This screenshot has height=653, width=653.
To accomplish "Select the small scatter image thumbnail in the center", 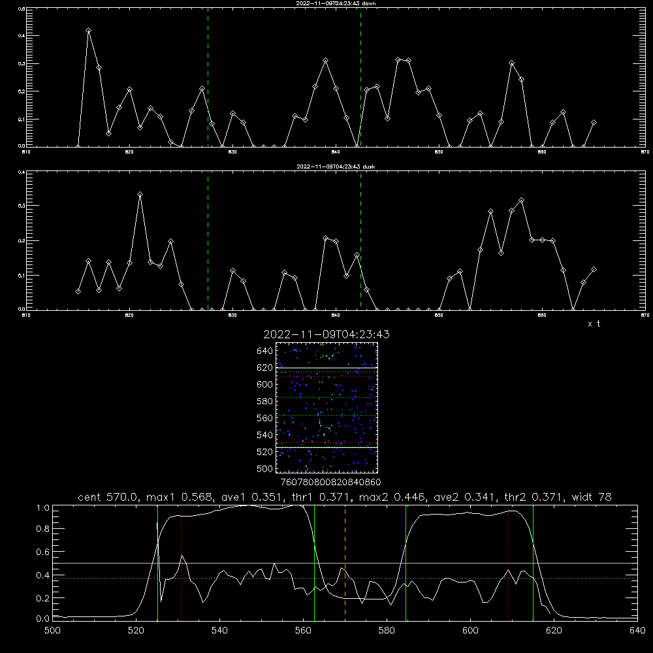I will point(326,407).
